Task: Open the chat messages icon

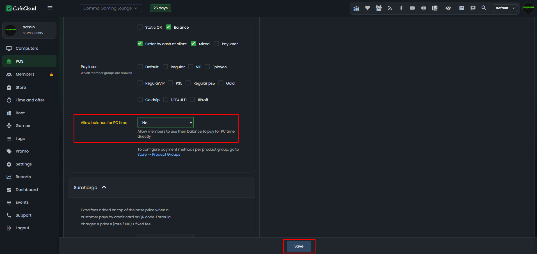Action: pyautogui.click(x=473, y=8)
